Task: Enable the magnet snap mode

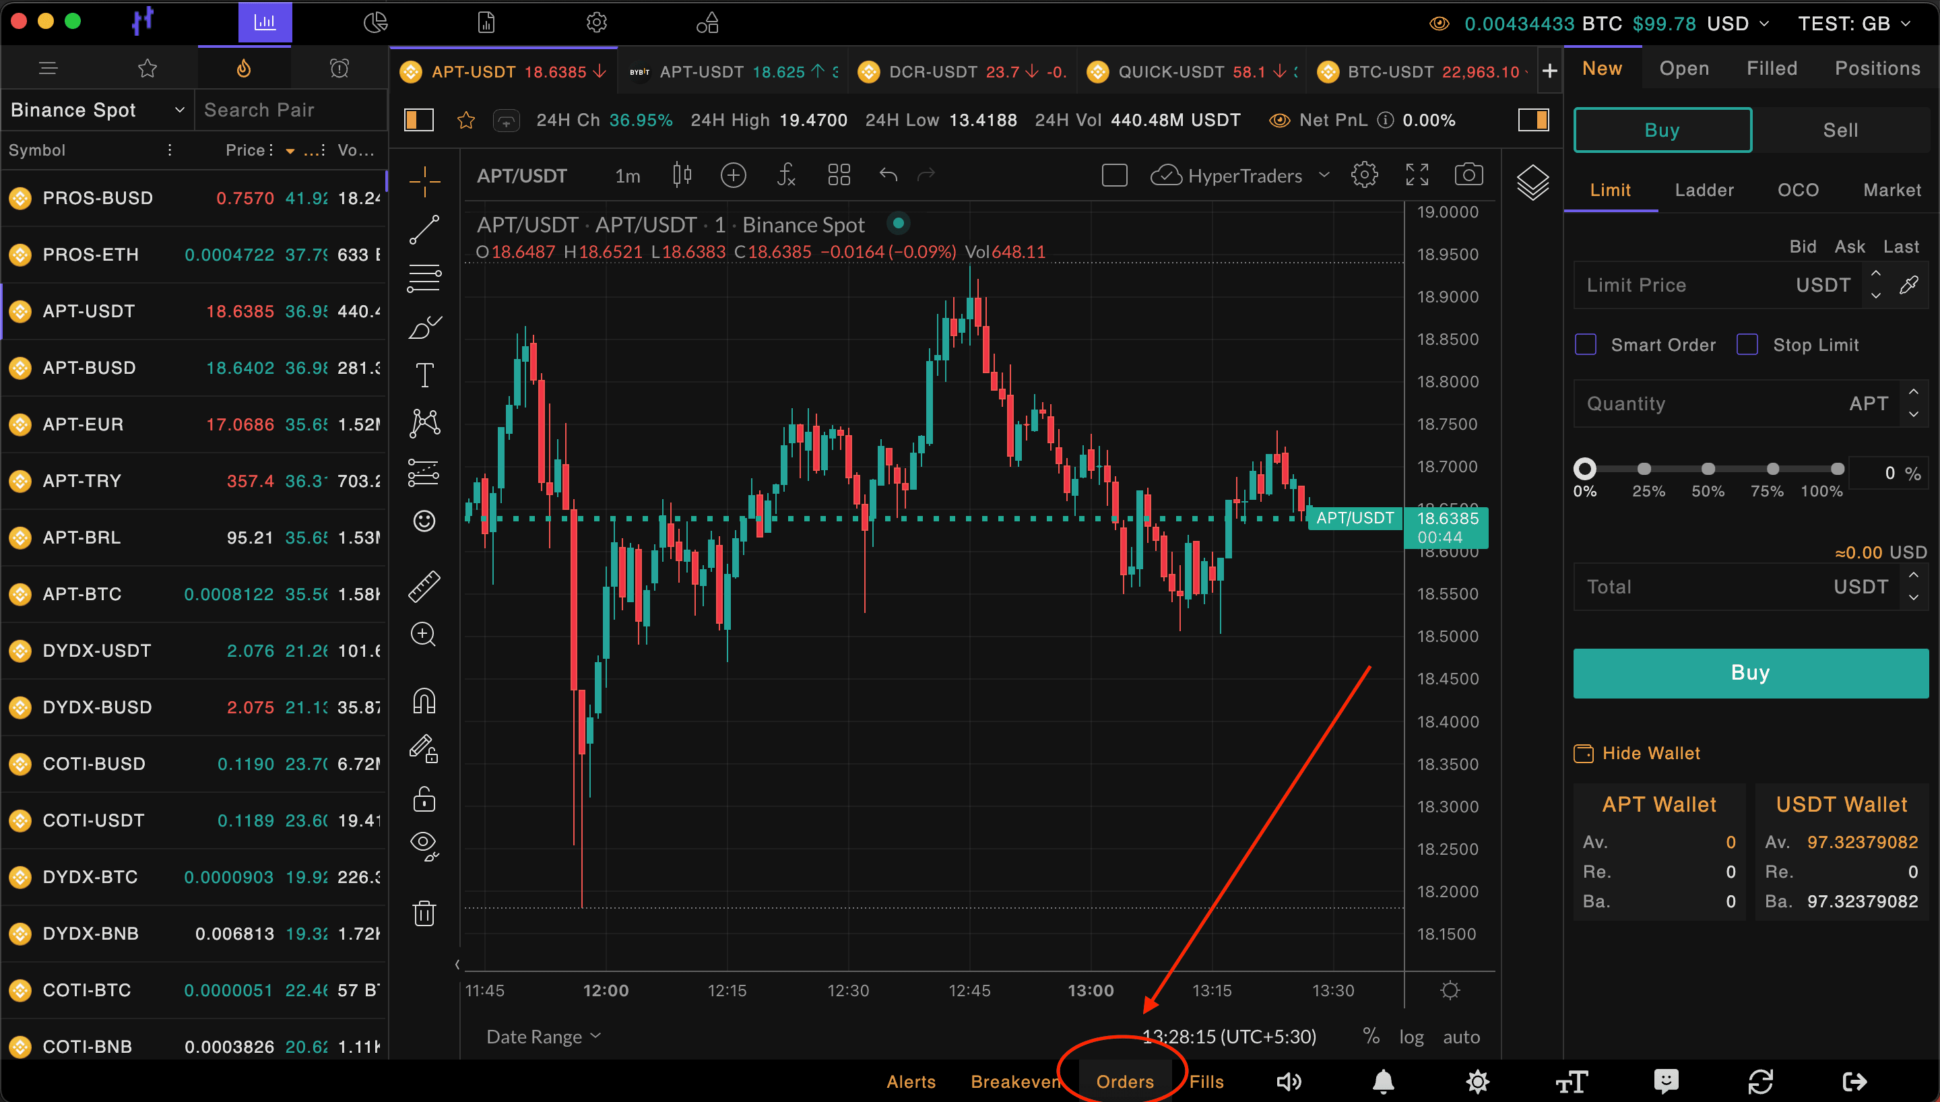Action: (x=424, y=701)
